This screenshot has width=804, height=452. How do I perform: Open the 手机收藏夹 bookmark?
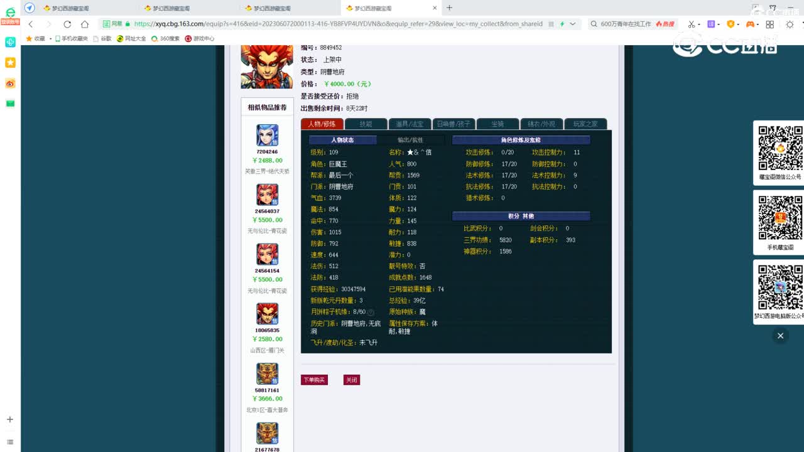[71, 38]
